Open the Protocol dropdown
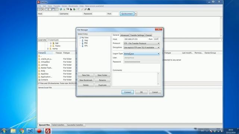This screenshot has height=134, width=239. point(142,43)
